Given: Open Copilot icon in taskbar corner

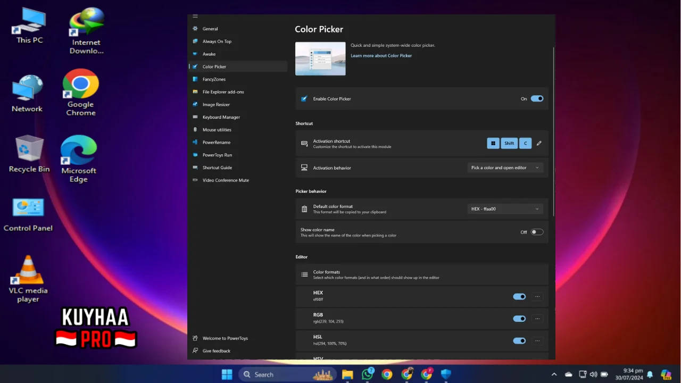Looking at the screenshot, I should point(666,374).
